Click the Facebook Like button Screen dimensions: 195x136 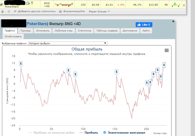point(144,25)
